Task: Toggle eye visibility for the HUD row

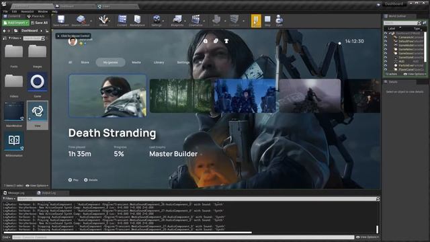Action: [x=386, y=61]
